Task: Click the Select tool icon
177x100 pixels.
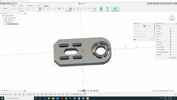Action: tap(107, 8)
